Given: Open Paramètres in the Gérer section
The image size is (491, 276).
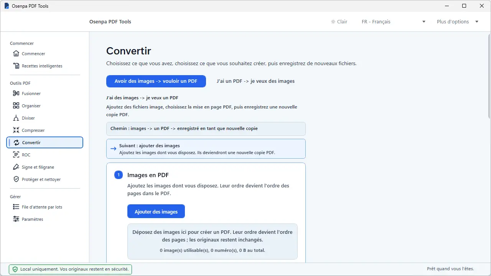Looking at the screenshot, I should tap(45, 219).
